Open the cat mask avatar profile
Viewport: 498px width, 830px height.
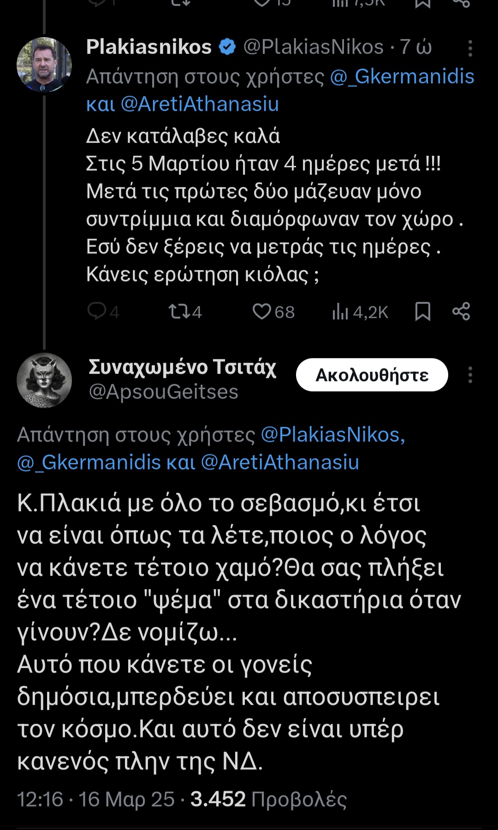click(x=44, y=380)
